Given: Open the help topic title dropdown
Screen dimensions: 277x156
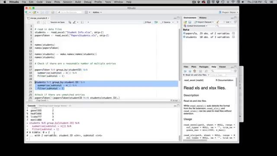Looking at the screenshot, I should point(196,75).
